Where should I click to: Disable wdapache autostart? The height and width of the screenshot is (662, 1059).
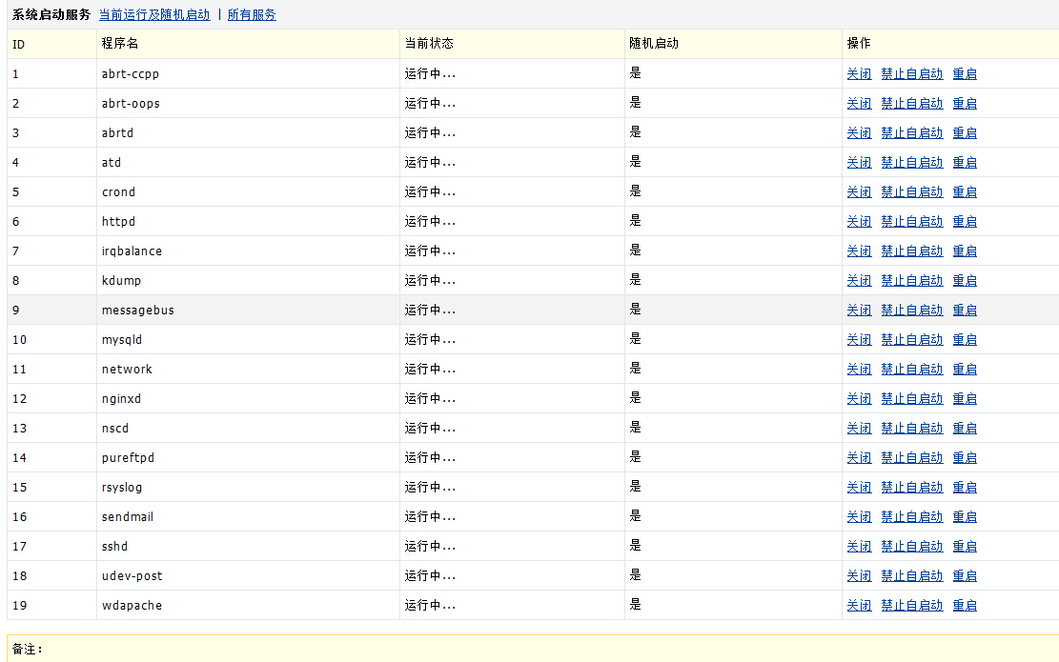[912, 605]
